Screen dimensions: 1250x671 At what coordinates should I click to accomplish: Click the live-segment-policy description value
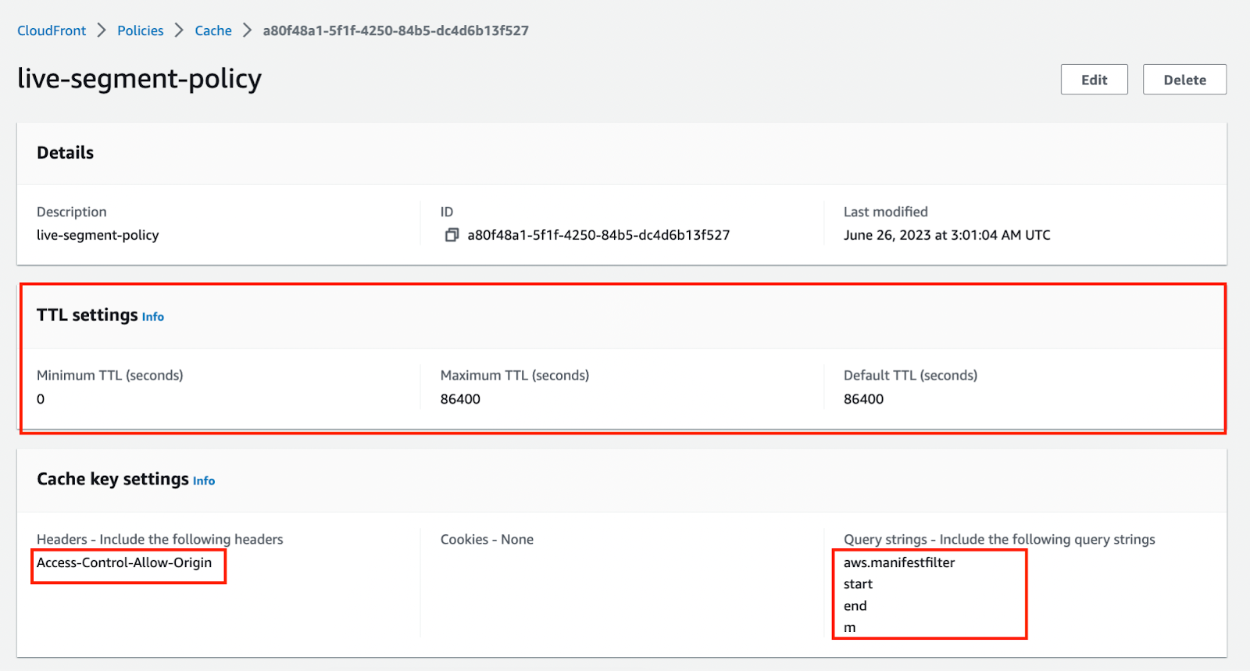click(x=98, y=235)
